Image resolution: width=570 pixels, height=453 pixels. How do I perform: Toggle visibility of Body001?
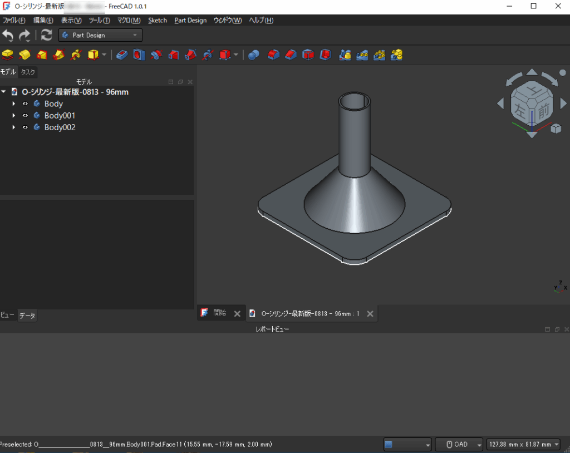coord(25,116)
